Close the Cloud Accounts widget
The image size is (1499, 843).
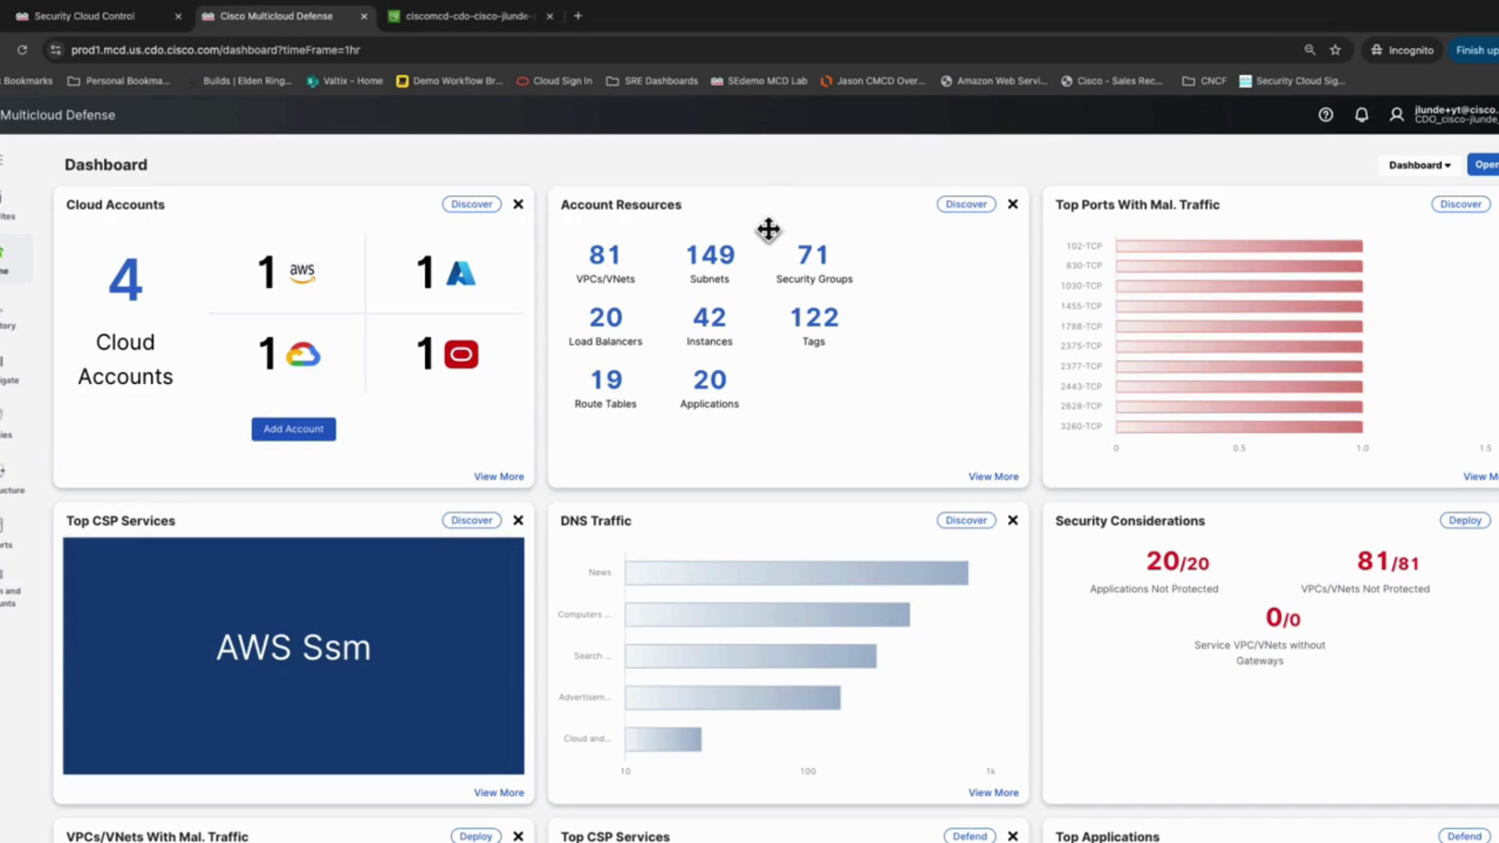tap(518, 205)
